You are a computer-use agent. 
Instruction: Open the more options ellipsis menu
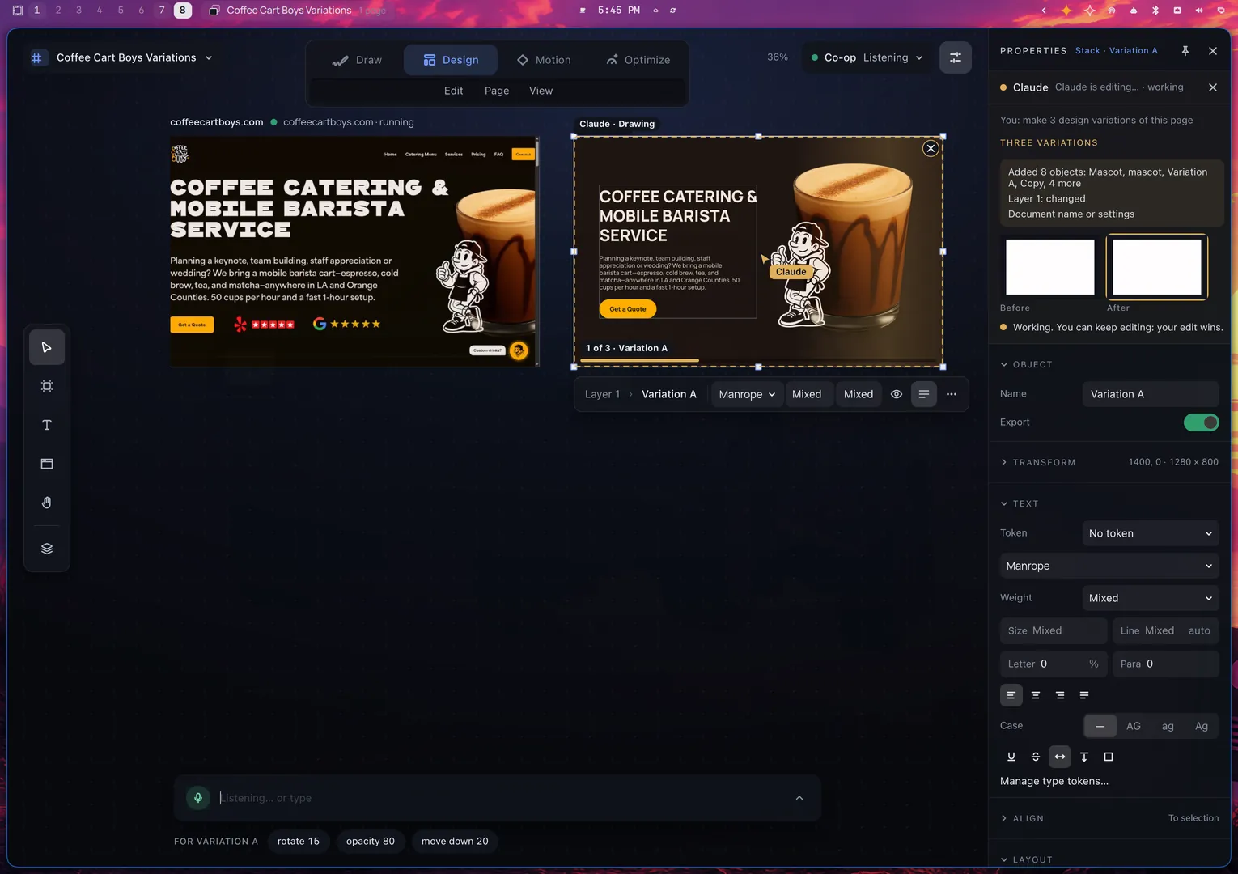952,394
